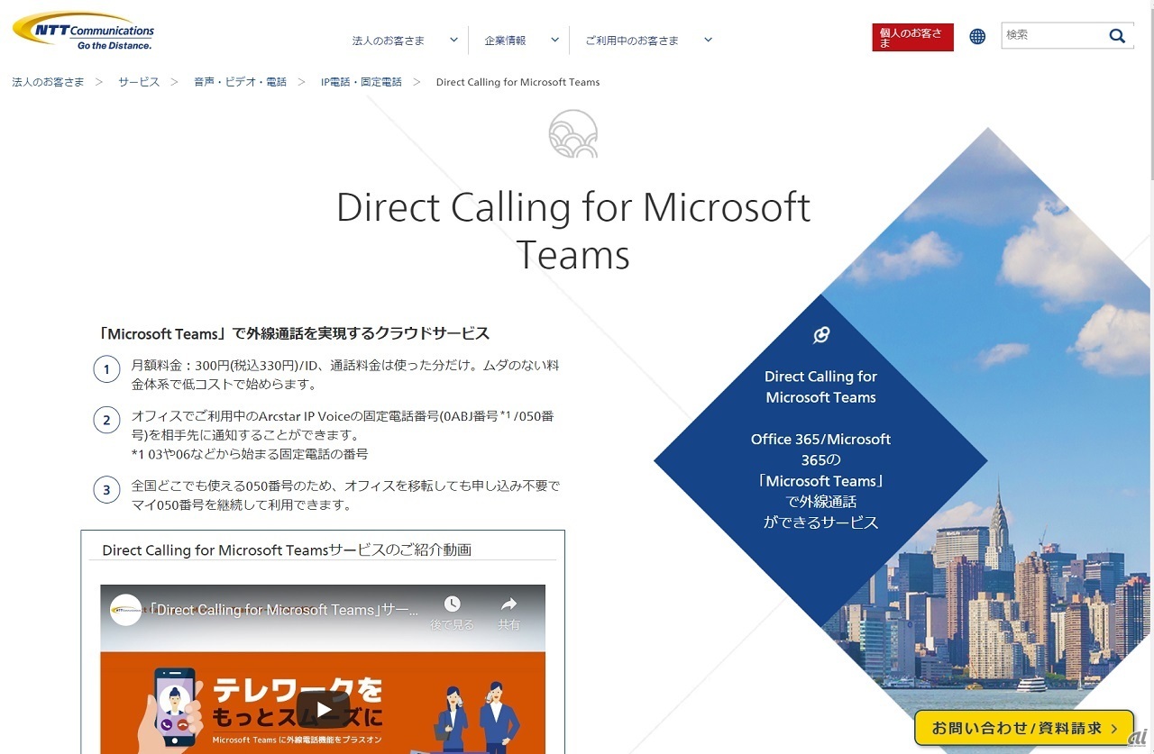Click the magnifying glass search icon

pos(1117,36)
